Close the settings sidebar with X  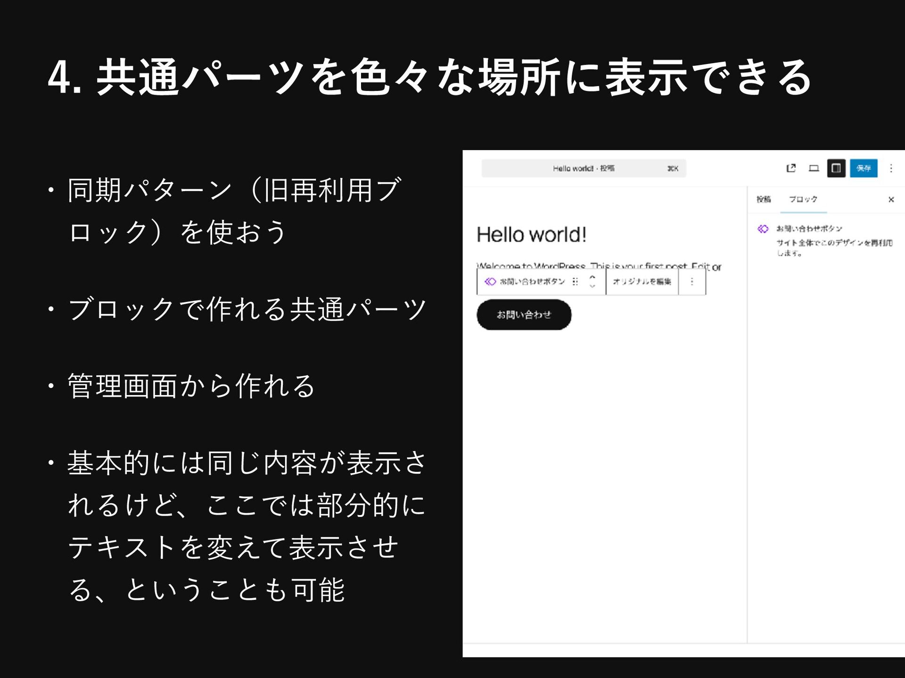coord(891,200)
